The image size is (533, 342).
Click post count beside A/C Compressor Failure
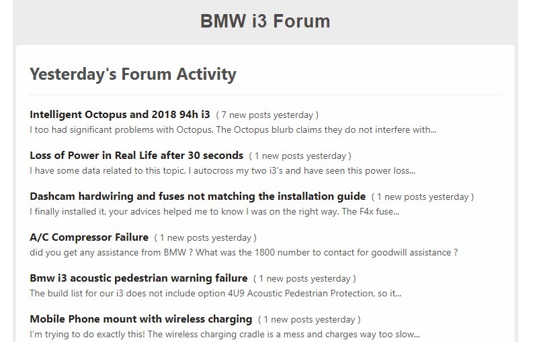tap(205, 238)
